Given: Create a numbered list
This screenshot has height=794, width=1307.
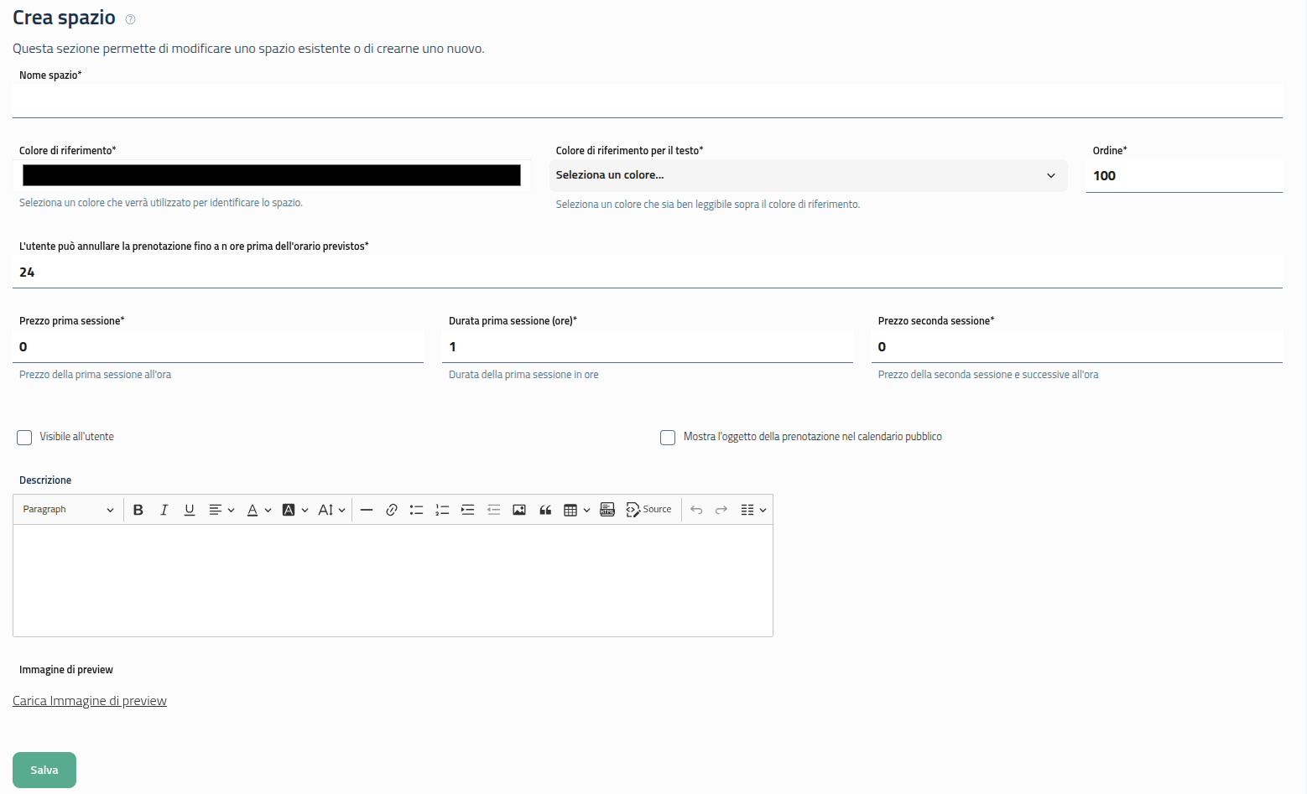Looking at the screenshot, I should [x=442, y=510].
